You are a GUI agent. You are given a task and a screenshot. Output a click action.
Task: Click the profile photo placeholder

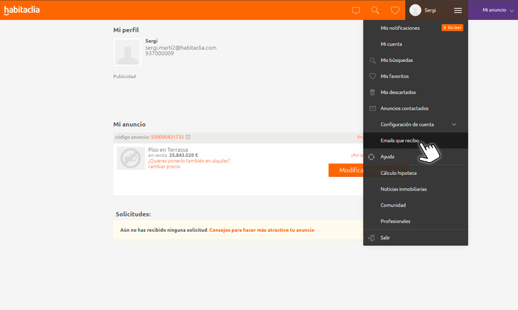pyautogui.click(x=128, y=52)
